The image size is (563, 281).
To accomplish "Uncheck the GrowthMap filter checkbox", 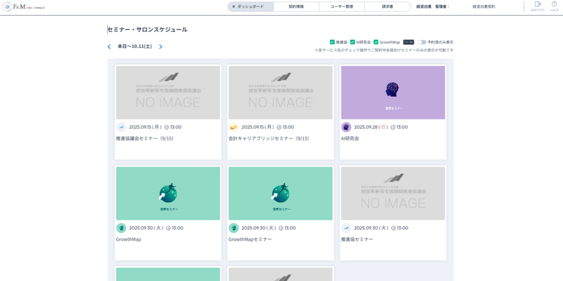I will click(x=376, y=42).
